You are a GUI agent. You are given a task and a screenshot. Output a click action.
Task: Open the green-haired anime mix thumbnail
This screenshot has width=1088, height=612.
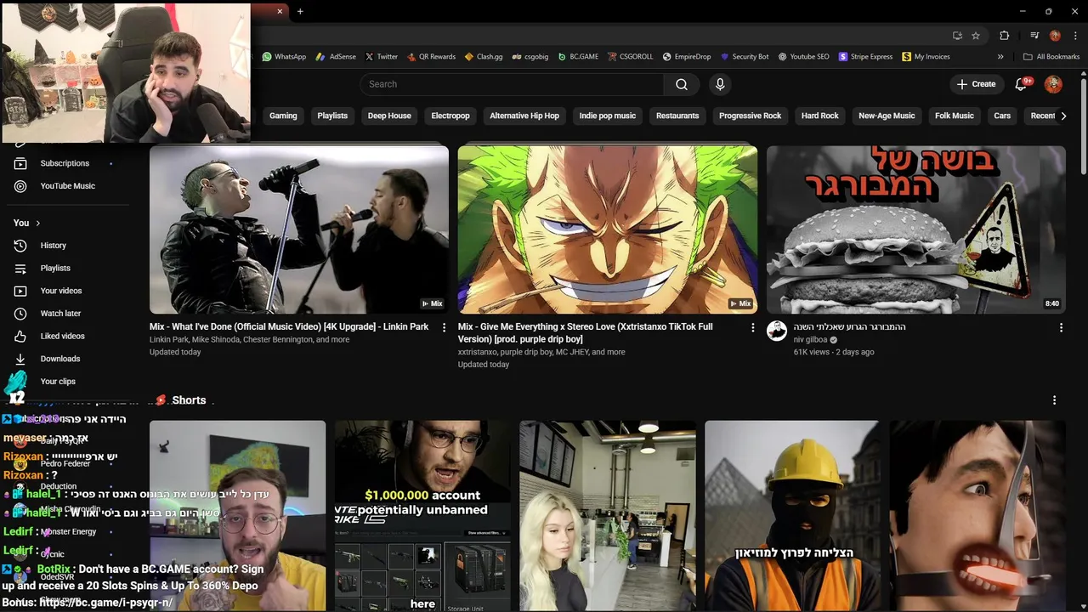(x=608, y=229)
